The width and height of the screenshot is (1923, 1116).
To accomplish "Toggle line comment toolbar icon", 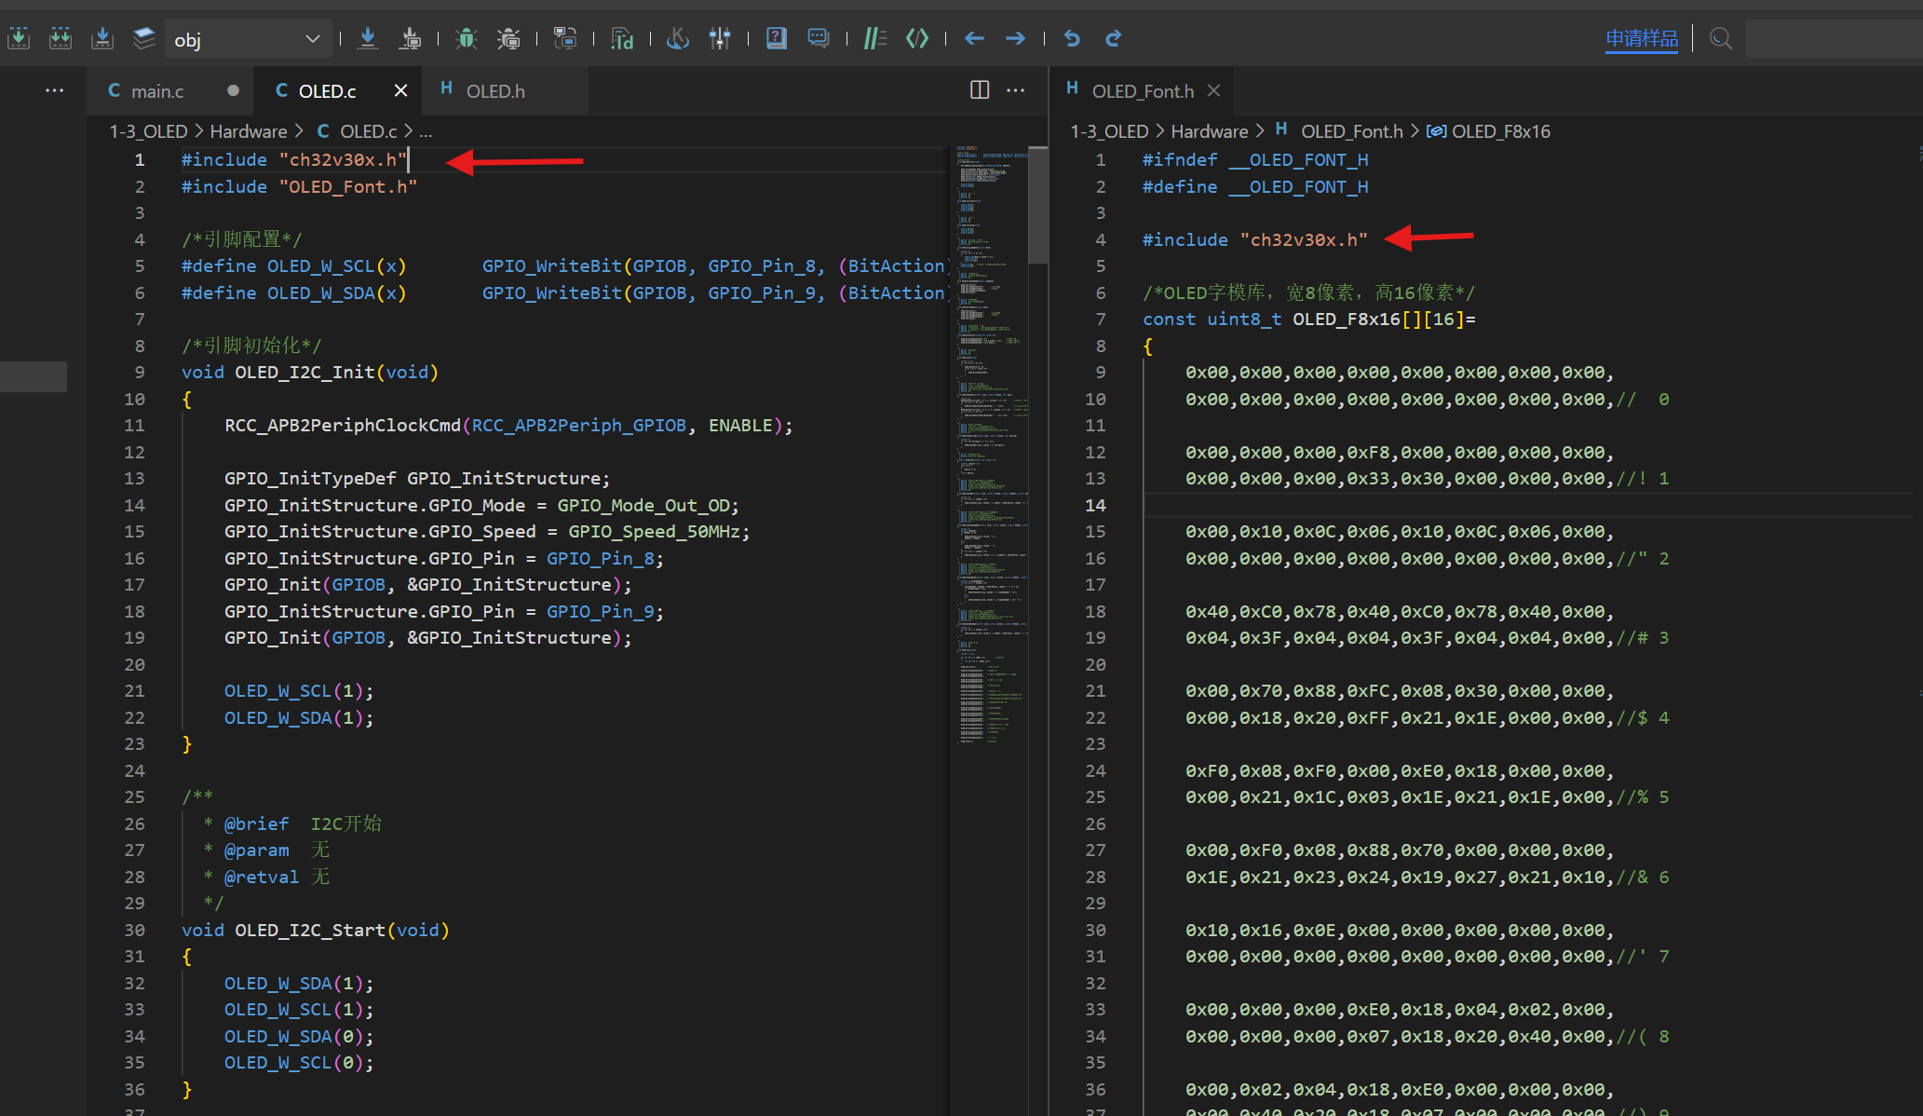I will (x=875, y=38).
